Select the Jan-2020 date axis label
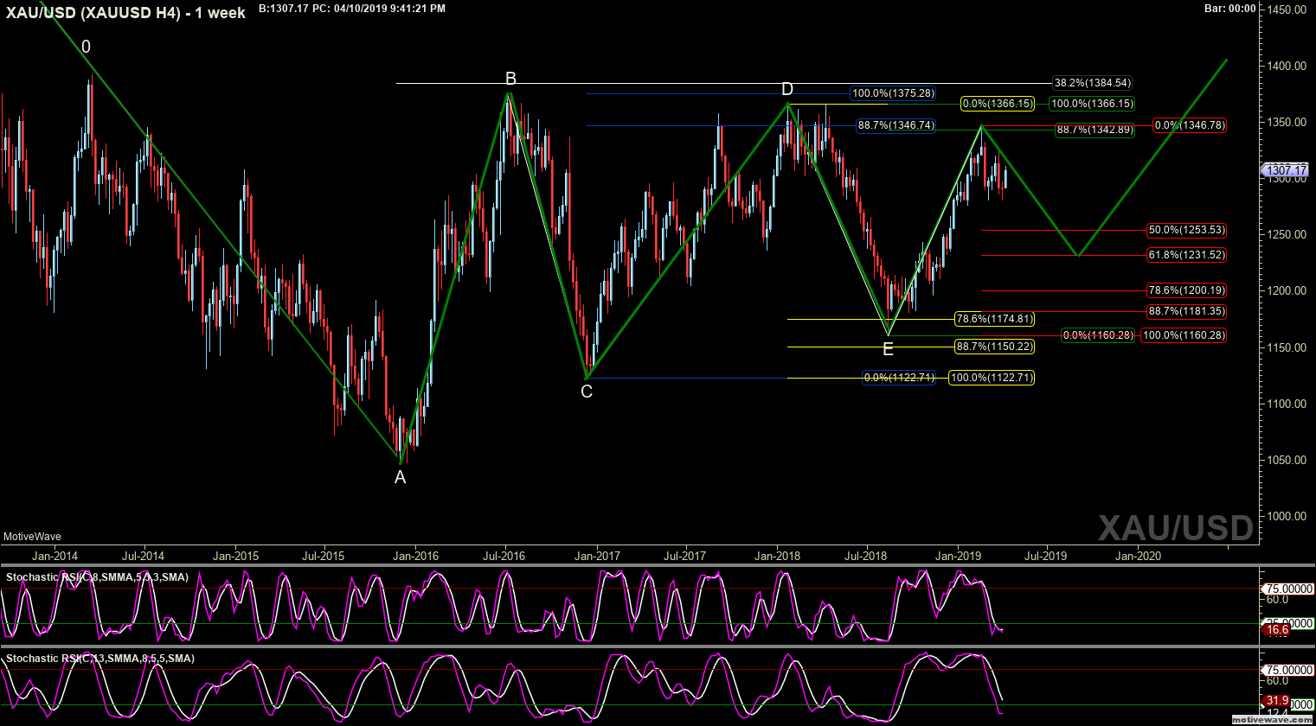This screenshot has width=1316, height=726. pos(1138,556)
